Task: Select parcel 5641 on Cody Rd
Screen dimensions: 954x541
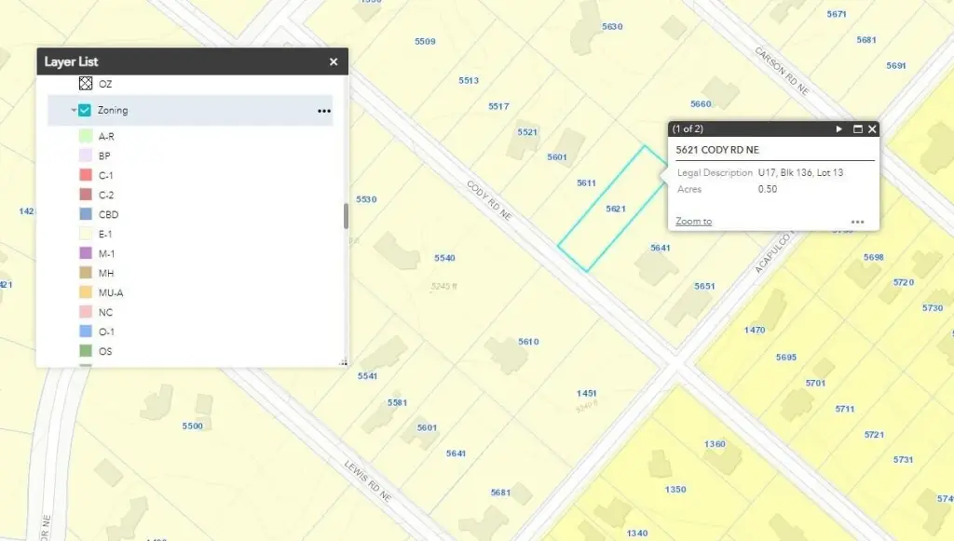Action: click(x=661, y=248)
